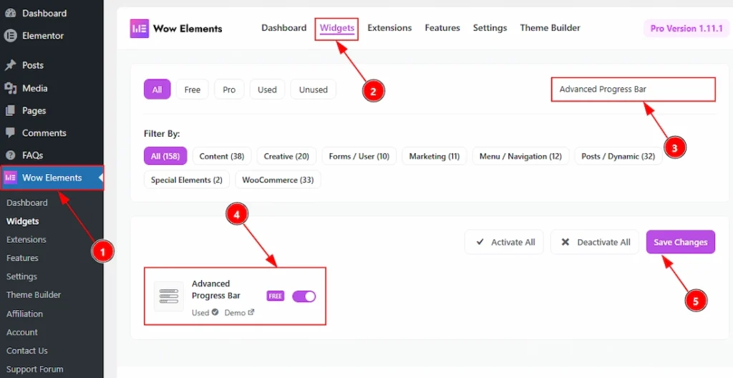This screenshot has height=378, width=733.
Task: Open the Settings submenu in sidebar
Action: [21, 276]
